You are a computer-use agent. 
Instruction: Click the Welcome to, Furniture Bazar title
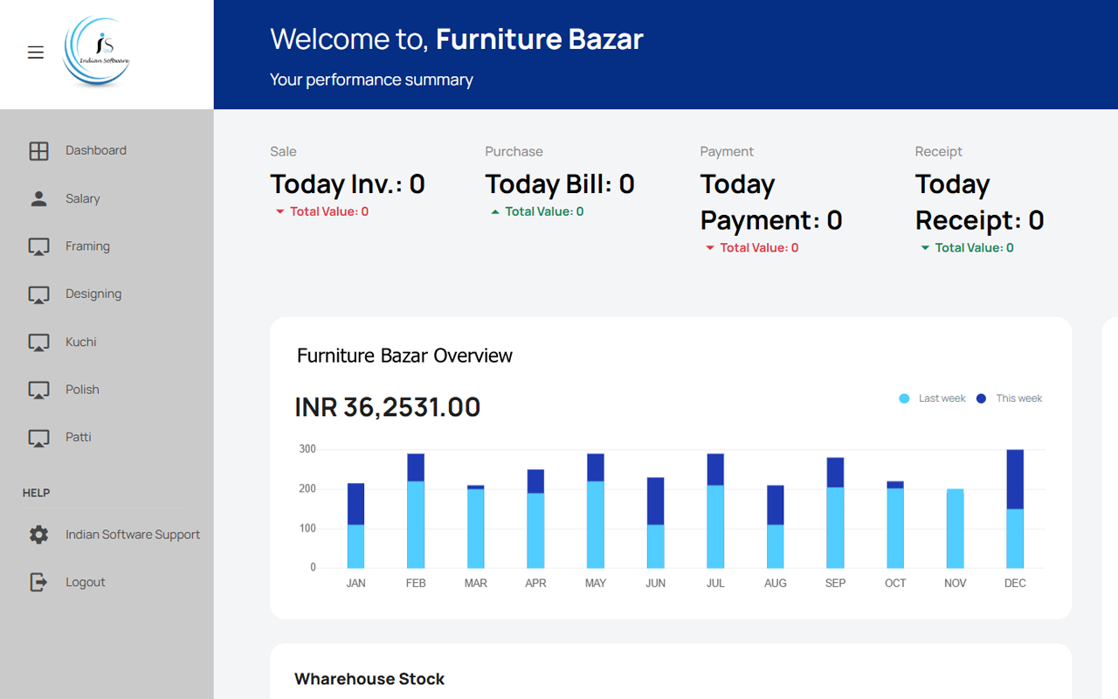pyautogui.click(x=457, y=39)
